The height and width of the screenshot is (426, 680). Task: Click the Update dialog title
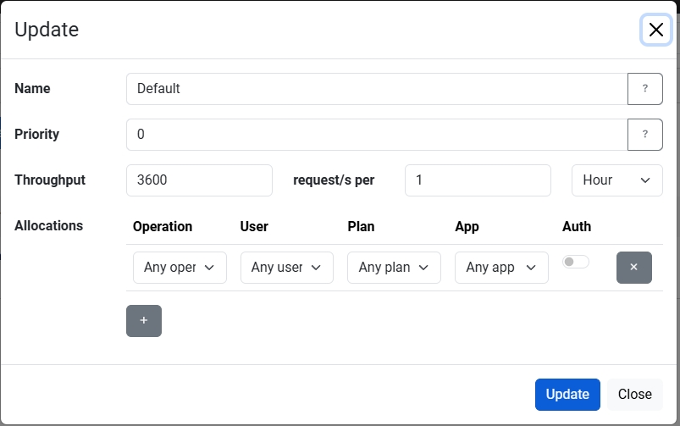47,30
